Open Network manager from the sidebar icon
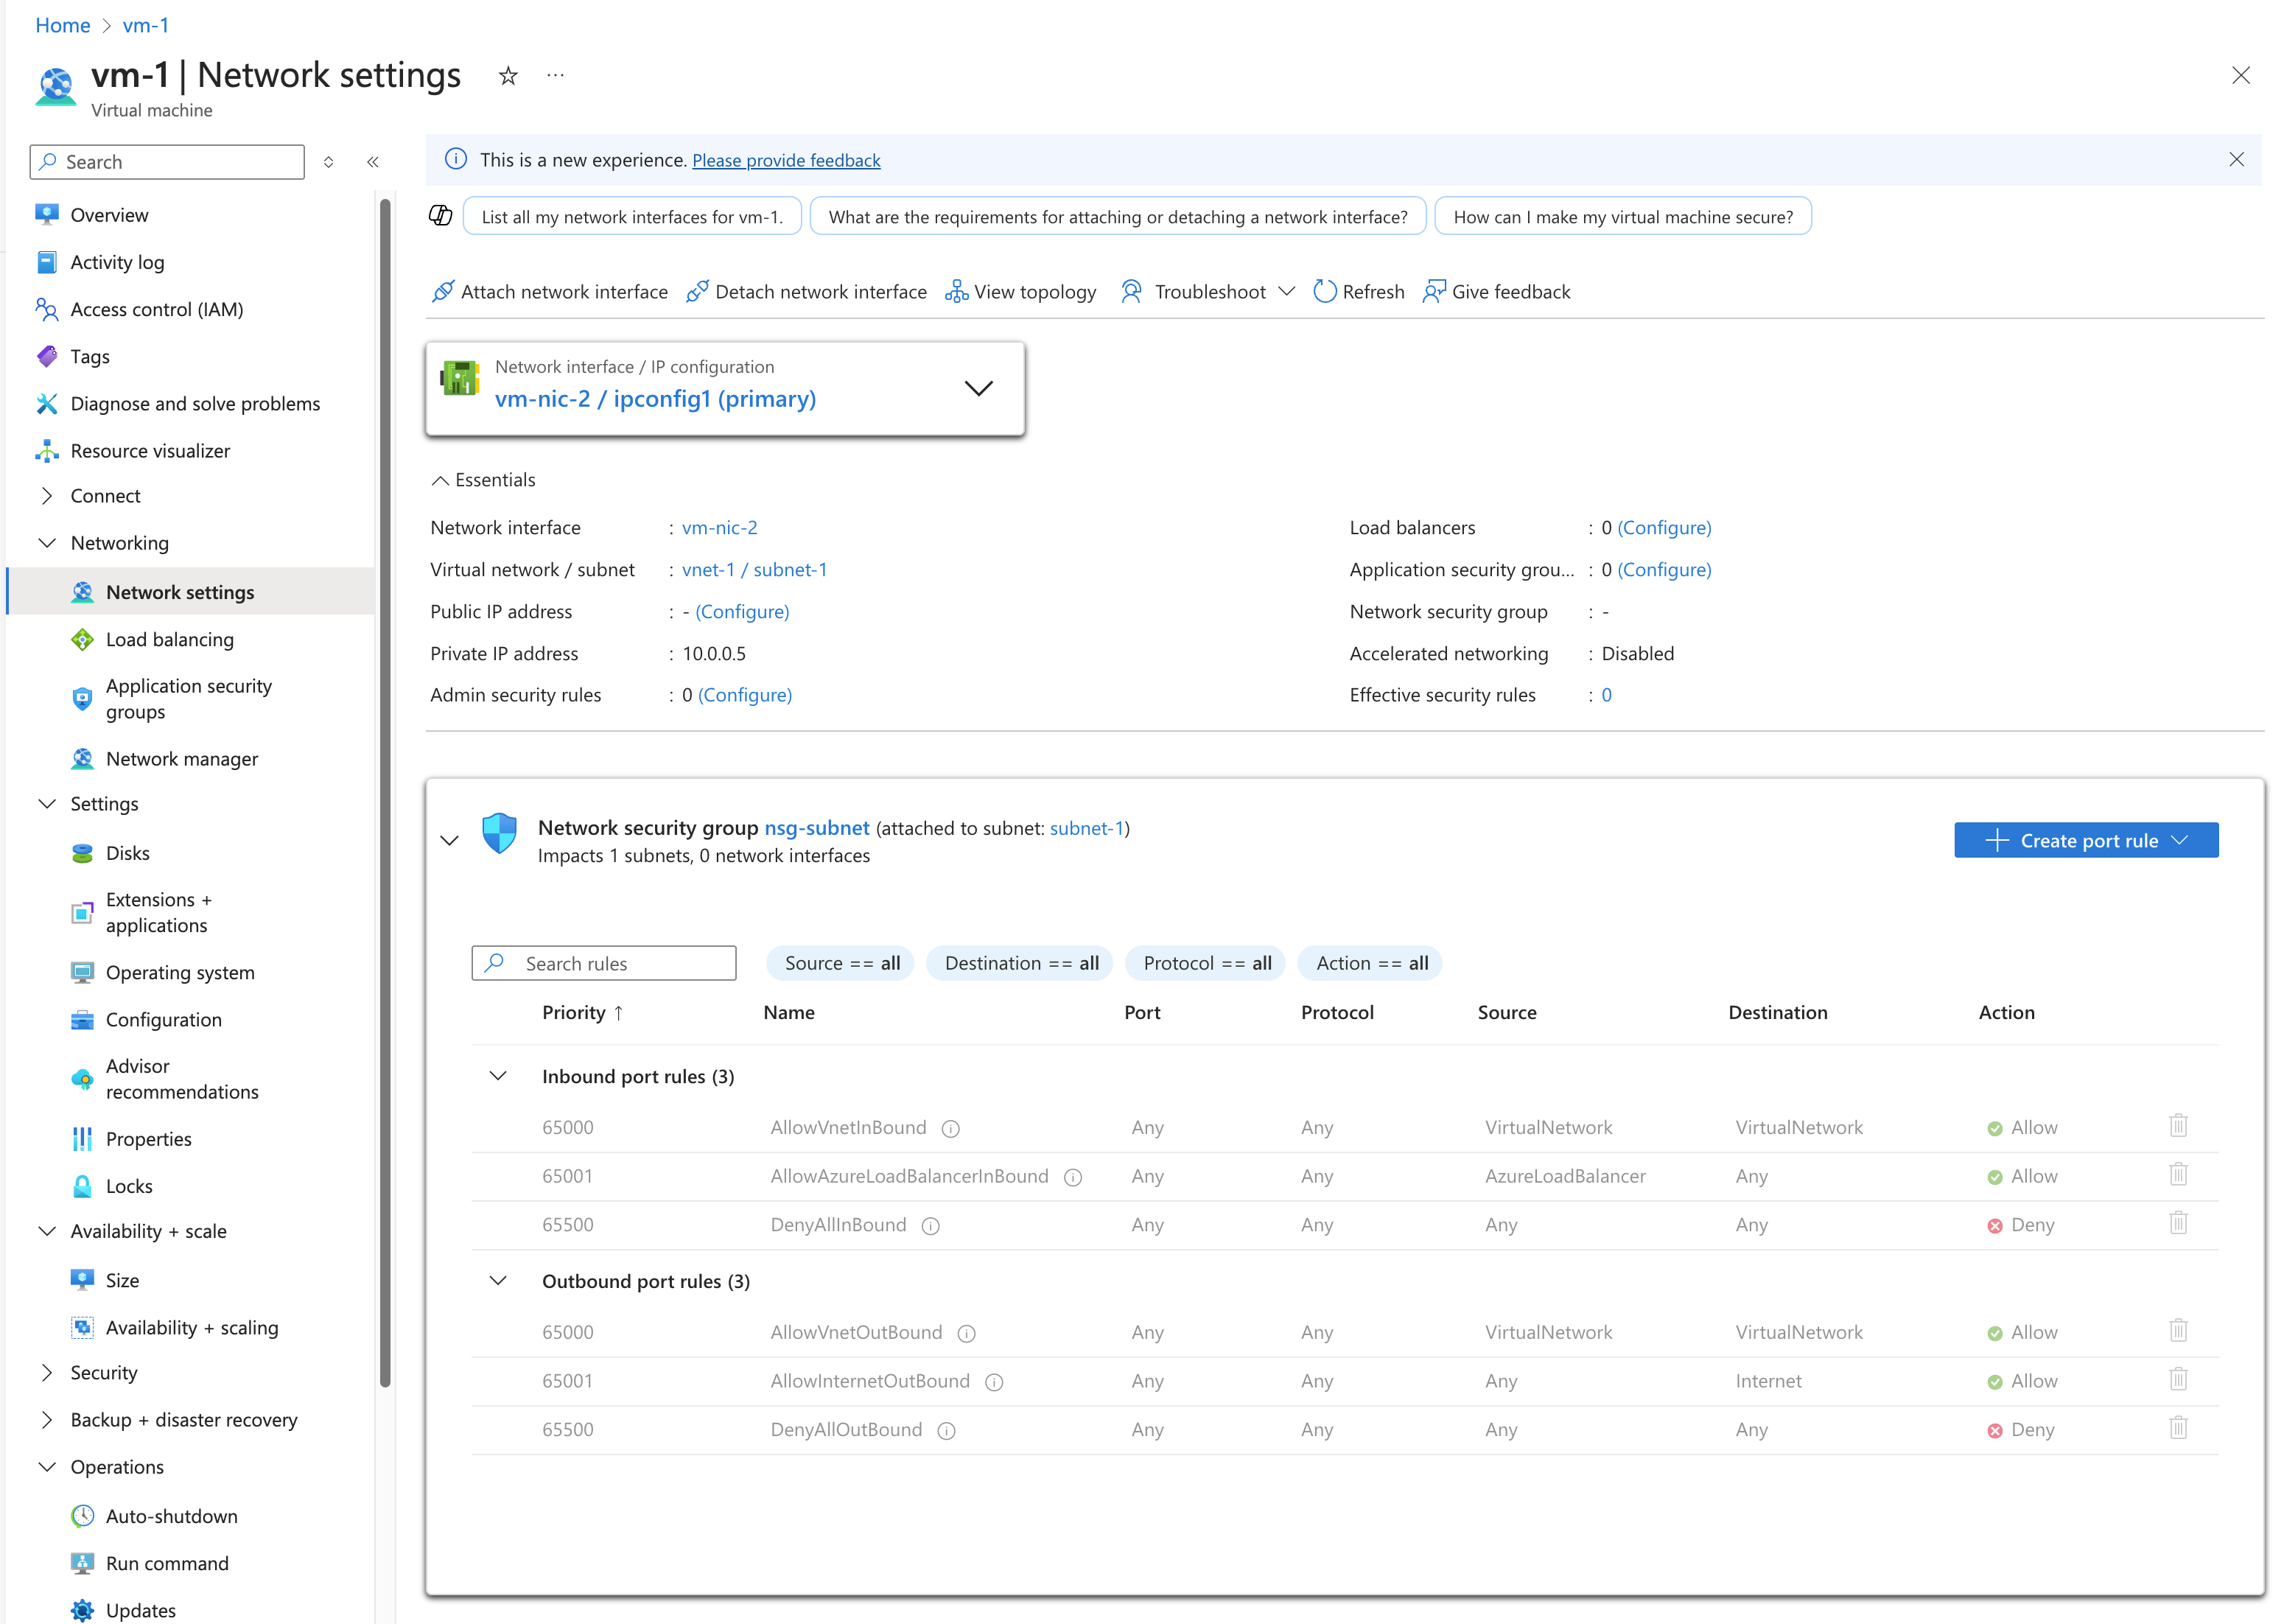This screenshot has width=2284, height=1624. 82,758
